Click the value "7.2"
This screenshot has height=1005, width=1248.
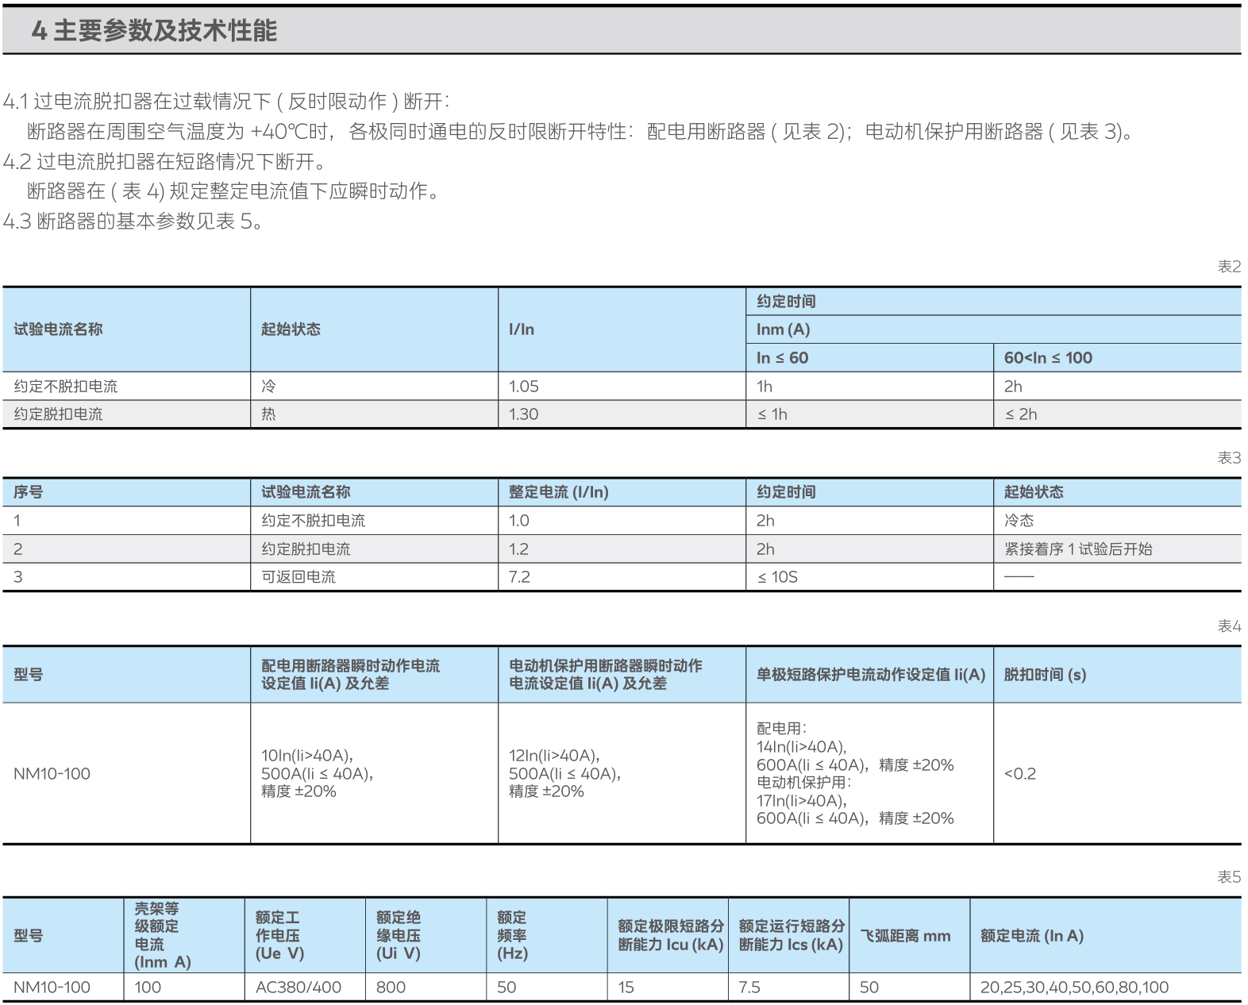pyautogui.click(x=519, y=577)
